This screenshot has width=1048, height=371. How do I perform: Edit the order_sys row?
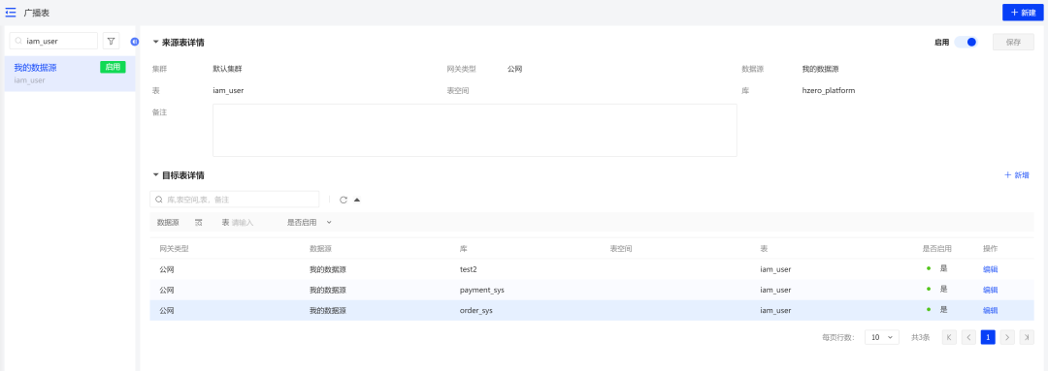pos(990,310)
